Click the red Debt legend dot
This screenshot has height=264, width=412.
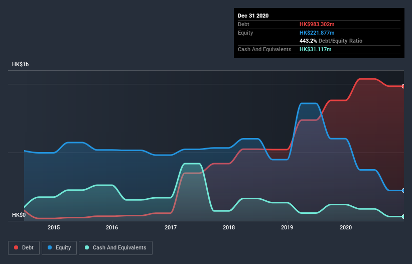(x=16, y=247)
